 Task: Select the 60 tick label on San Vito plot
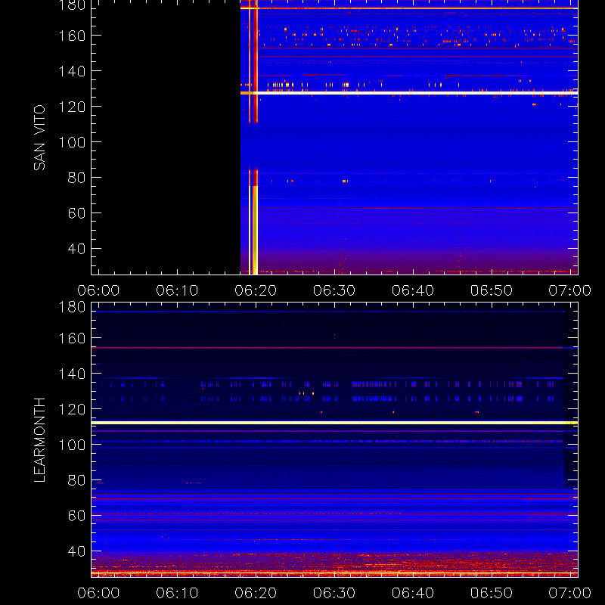point(77,213)
